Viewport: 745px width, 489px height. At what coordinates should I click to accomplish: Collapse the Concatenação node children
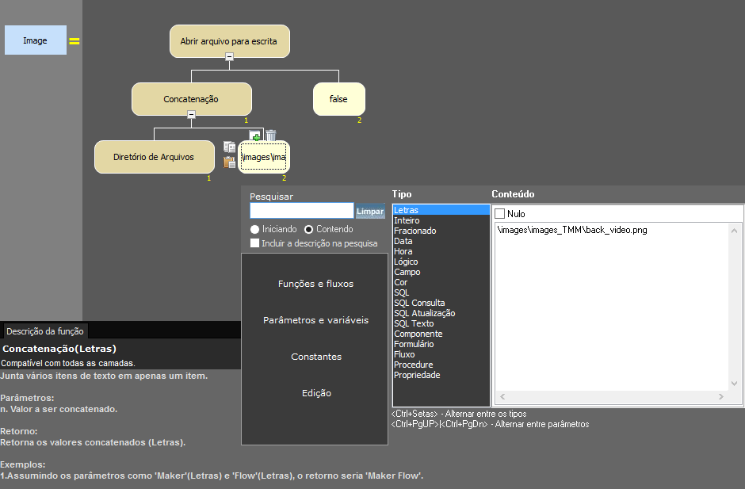point(191,115)
